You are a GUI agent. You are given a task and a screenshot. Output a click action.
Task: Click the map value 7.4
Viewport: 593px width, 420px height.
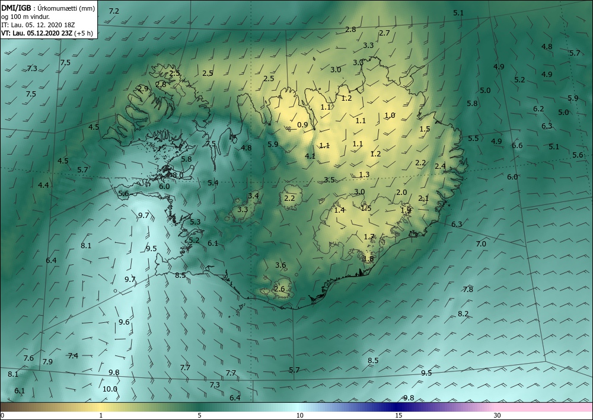73,356
